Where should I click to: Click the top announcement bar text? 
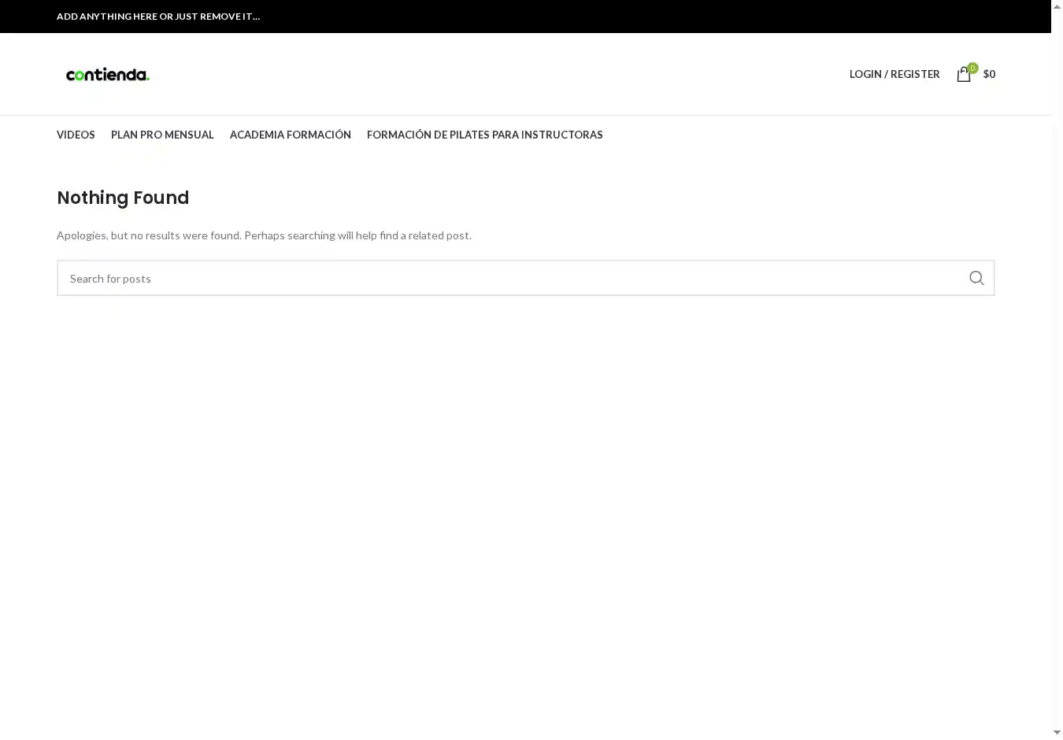(158, 17)
